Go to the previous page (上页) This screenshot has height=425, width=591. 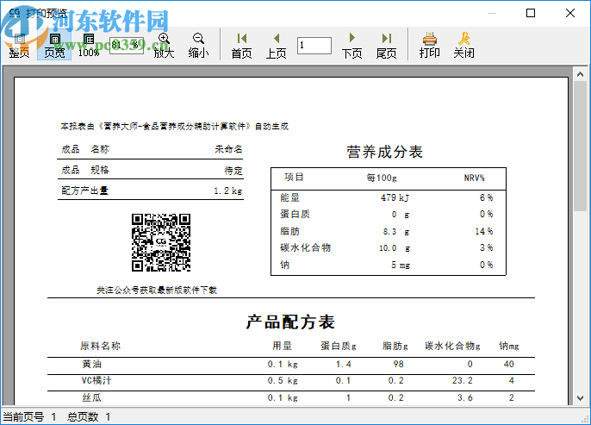pyautogui.click(x=277, y=45)
